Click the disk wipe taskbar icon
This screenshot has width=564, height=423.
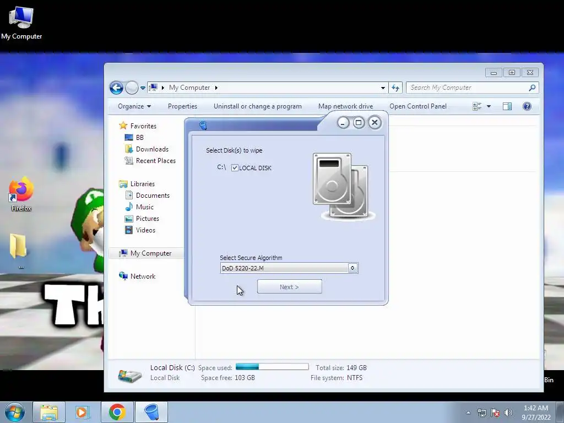click(x=151, y=412)
